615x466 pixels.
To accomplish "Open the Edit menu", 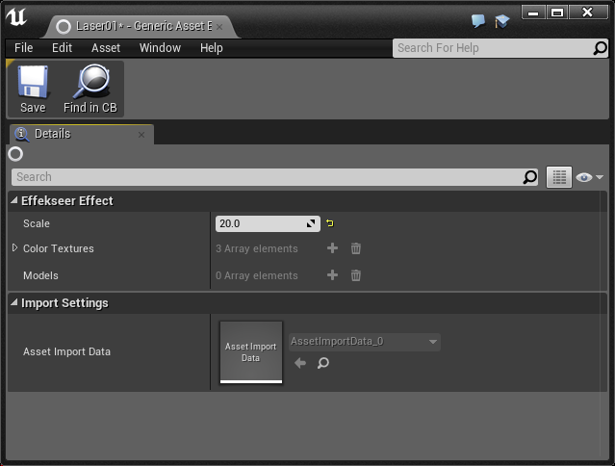I will coord(62,48).
